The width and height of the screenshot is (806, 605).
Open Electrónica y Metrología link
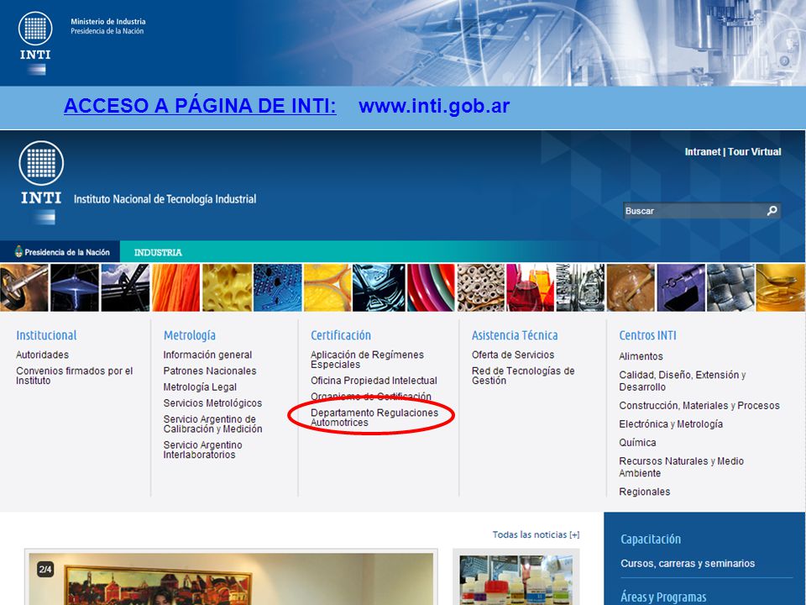tap(671, 423)
